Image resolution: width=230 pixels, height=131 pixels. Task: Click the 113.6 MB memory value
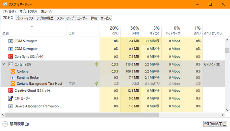click(132, 64)
